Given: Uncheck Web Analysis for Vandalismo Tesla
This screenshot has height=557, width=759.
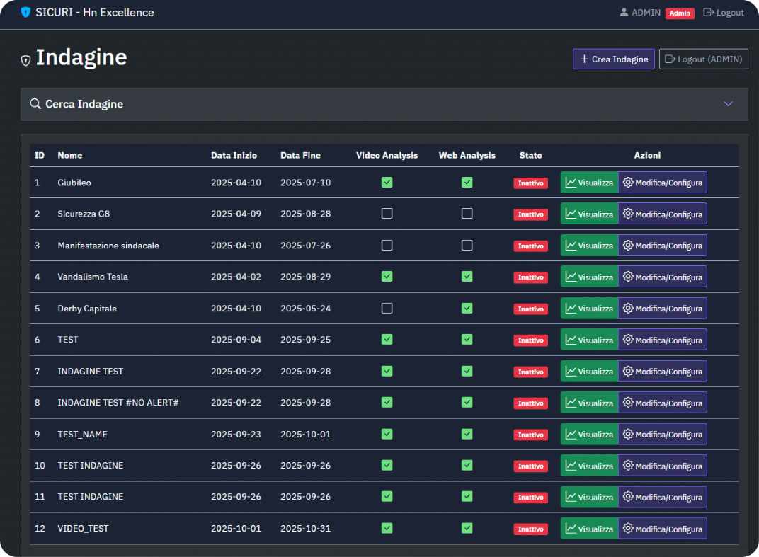Looking at the screenshot, I should click(467, 276).
